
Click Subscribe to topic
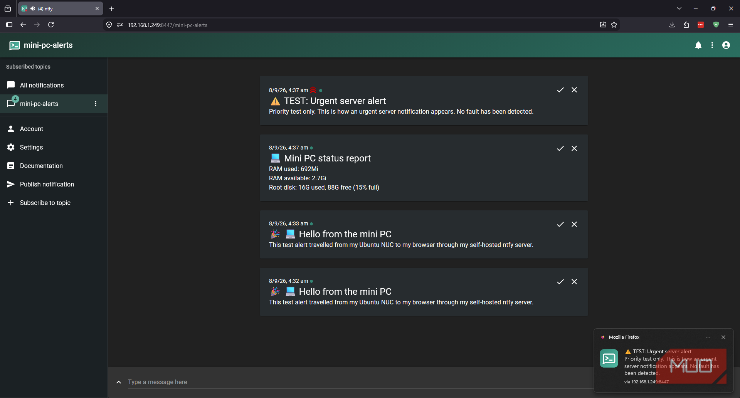[54, 203]
